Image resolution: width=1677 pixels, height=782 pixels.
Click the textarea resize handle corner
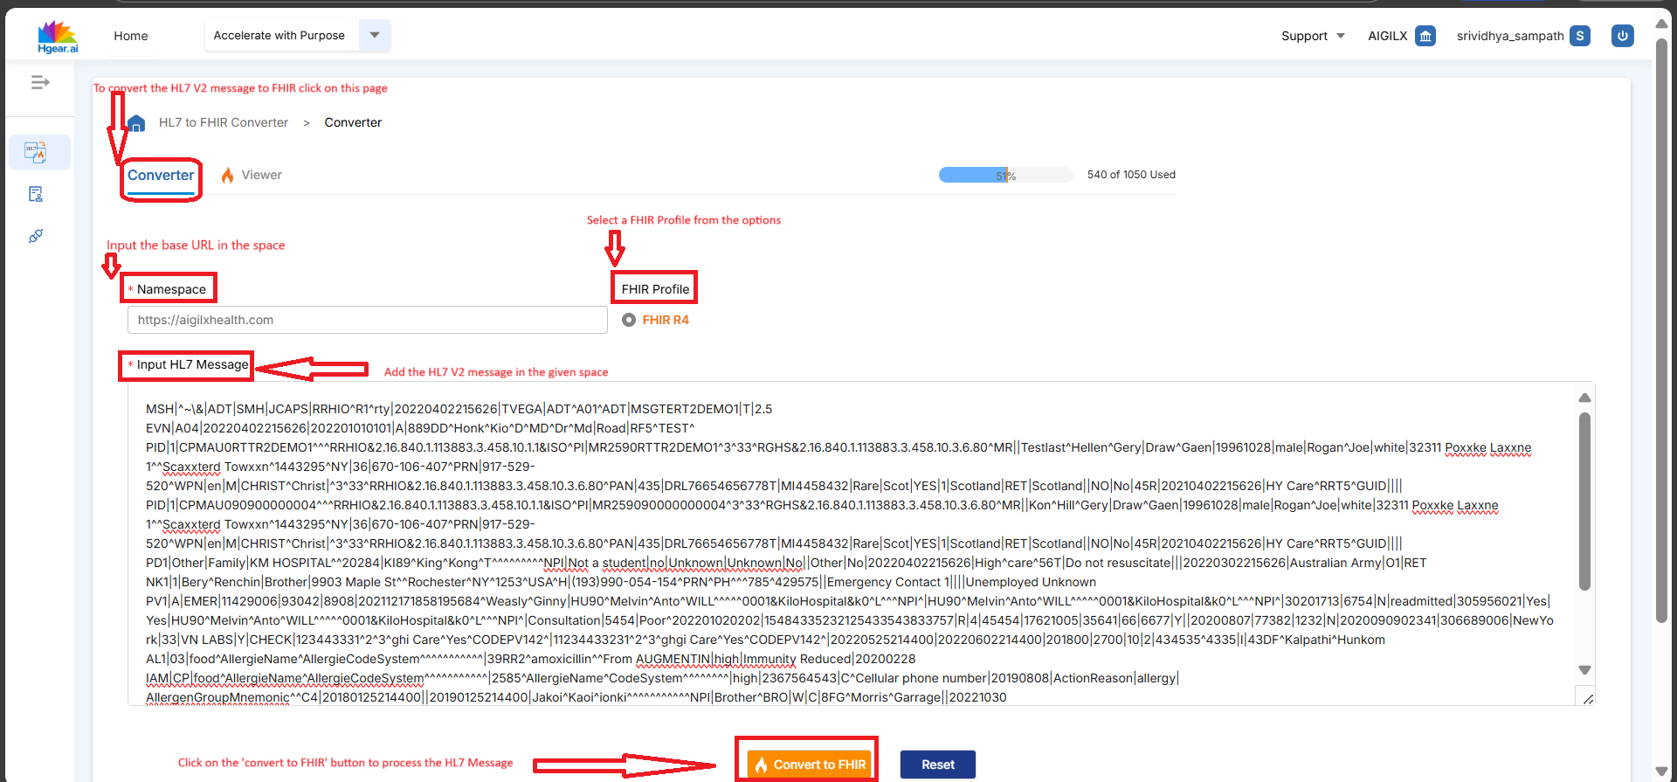click(1588, 698)
